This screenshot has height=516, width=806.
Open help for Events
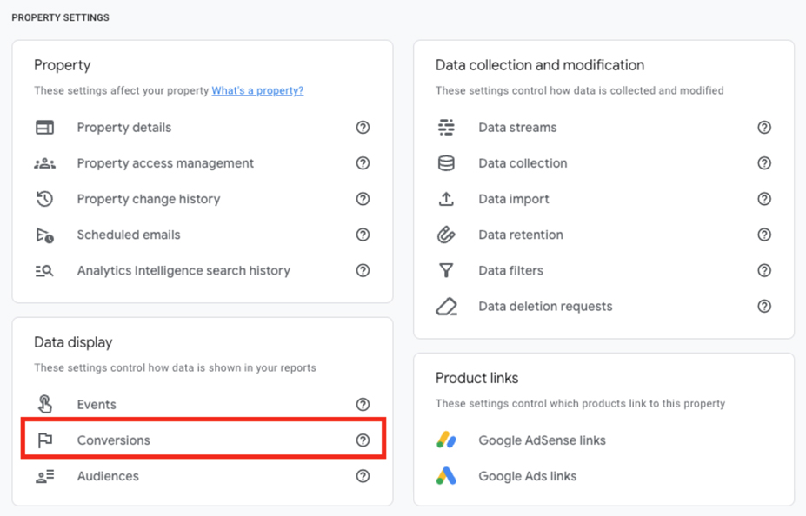pos(363,405)
